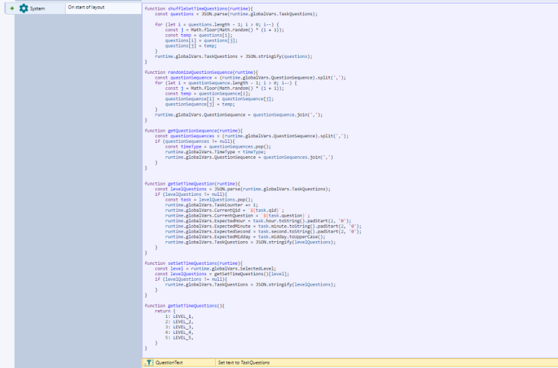Image resolution: width=558 pixels, height=368 pixels.
Task: Click the '1: LEVEL_1,' line
Action: click(179, 316)
